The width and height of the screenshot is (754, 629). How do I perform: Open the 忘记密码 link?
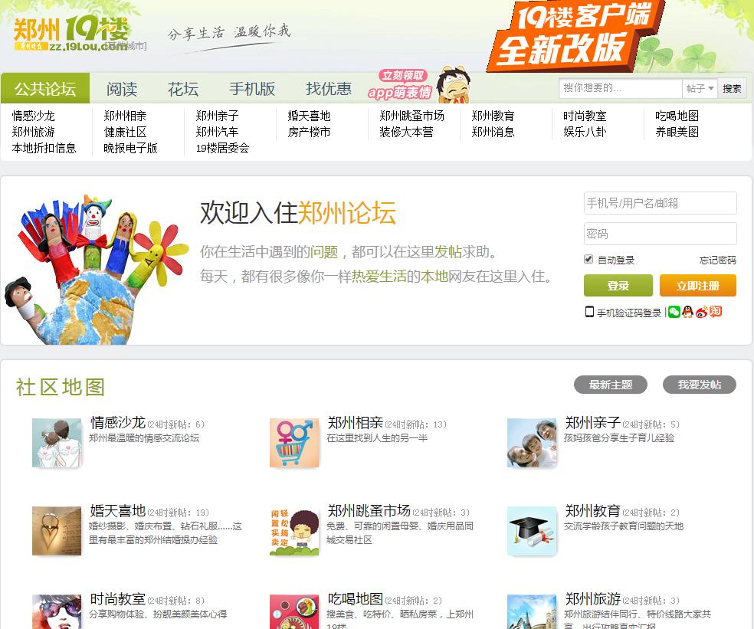point(717,260)
